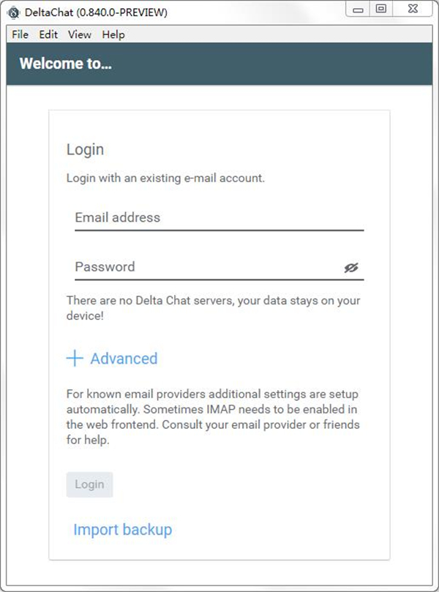Click the DeltaChat (0.840.0-PREVIEW) title text
The height and width of the screenshot is (592, 439).
pos(97,12)
